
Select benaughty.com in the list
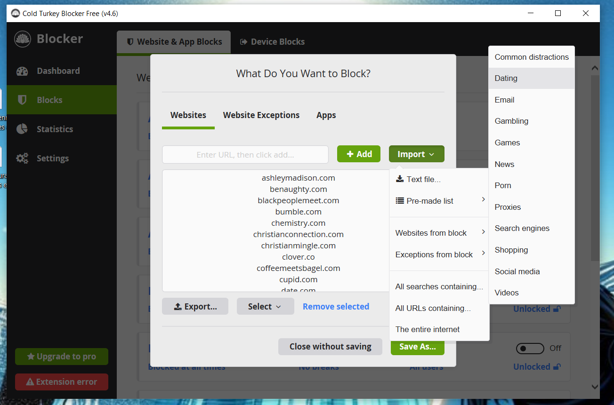tap(299, 189)
